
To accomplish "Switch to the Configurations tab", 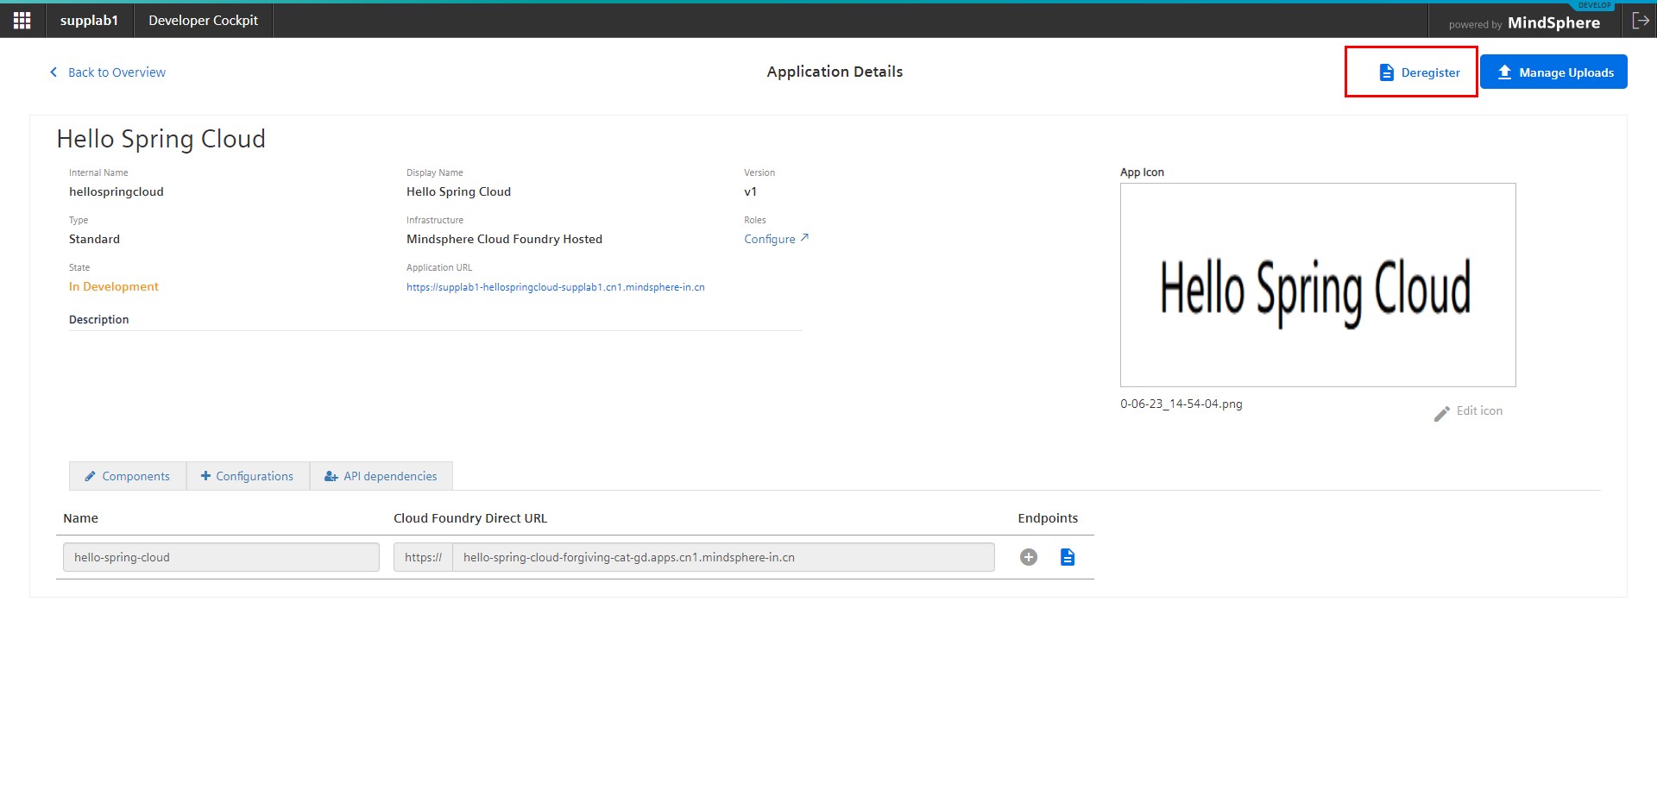I will coord(254,475).
